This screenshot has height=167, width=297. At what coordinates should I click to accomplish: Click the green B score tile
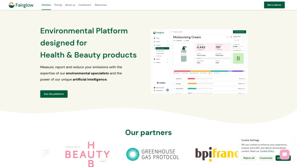coord(238,58)
